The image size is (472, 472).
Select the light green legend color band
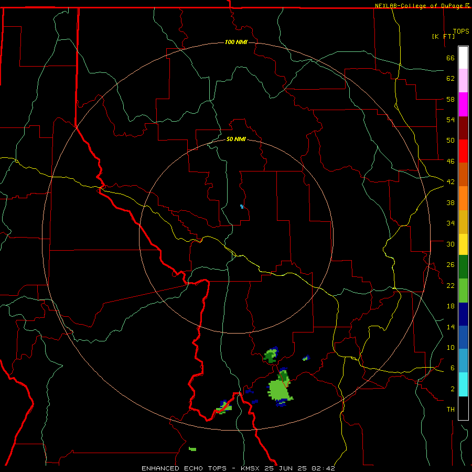point(463,291)
